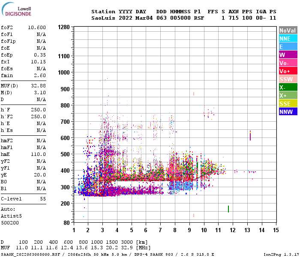Click the SaoLuis station name

coord(103,18)
